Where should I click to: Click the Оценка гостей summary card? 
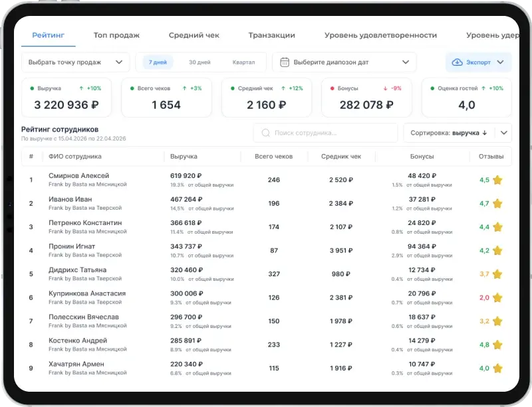(x=467, y=98)
